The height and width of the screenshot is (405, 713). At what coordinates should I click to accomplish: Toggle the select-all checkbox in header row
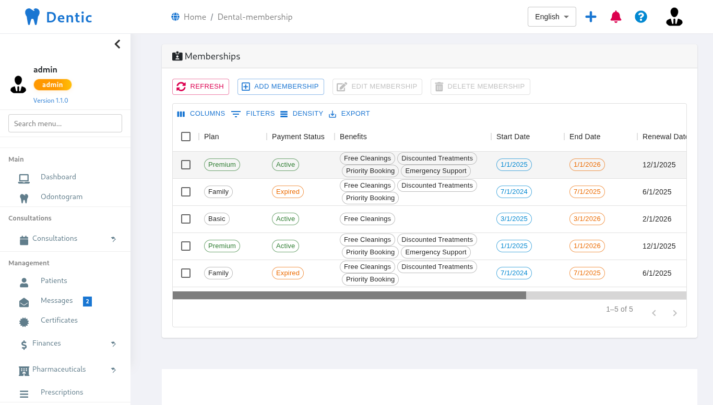[186, 137]
